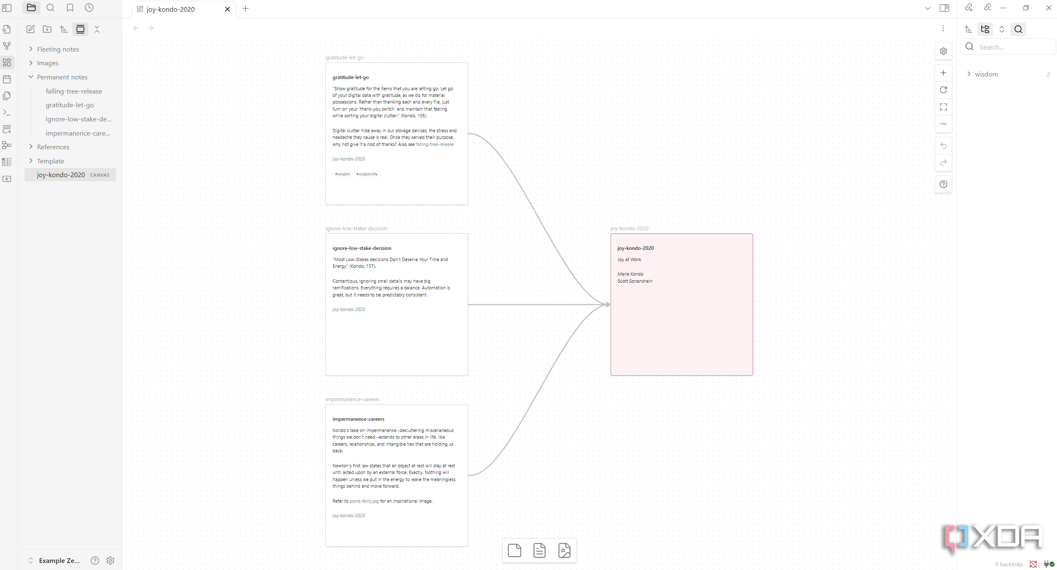The width and height of the screenshot is (1057, 570).
Task: Open canvas settings gear
Action: (x=943, y=51)
